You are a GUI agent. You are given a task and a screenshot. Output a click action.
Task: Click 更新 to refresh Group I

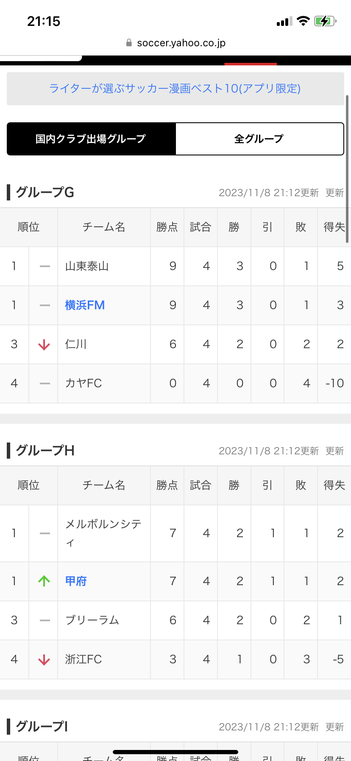pos(334,727)
